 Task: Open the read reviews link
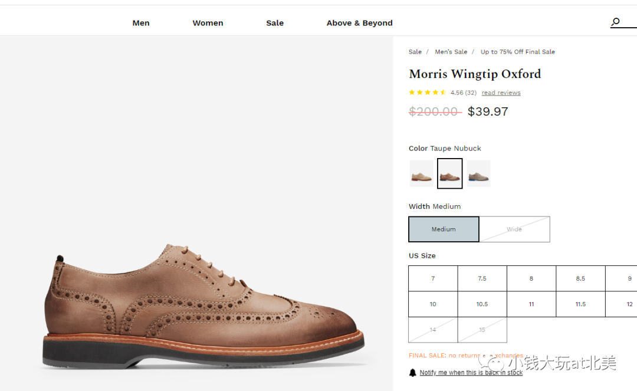(501, 93)
